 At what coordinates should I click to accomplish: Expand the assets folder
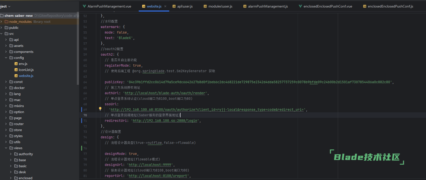(x=6, y=46)
